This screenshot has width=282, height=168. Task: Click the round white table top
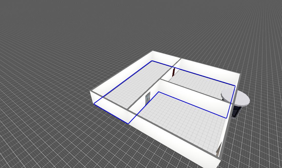(236, 98)
